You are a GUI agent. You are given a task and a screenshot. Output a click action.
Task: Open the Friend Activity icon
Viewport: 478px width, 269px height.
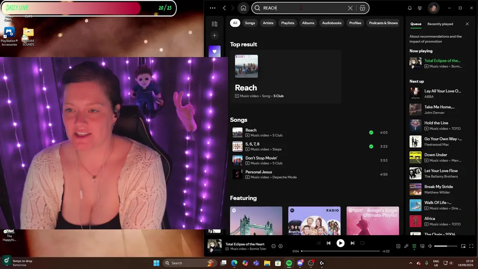click(420, 8)
